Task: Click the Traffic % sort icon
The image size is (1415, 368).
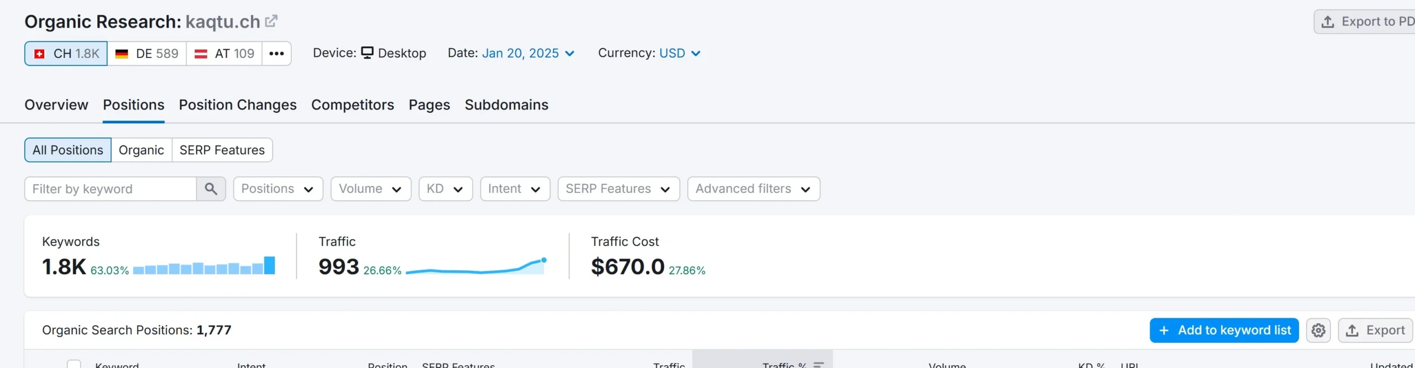Action: pos(819,365)
